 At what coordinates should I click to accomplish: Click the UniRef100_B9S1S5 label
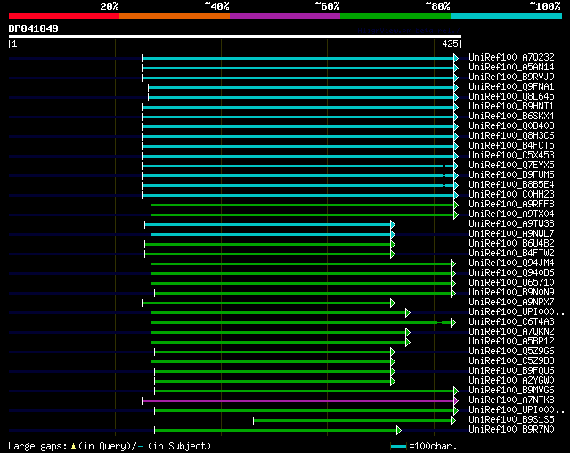click(511, 420)
